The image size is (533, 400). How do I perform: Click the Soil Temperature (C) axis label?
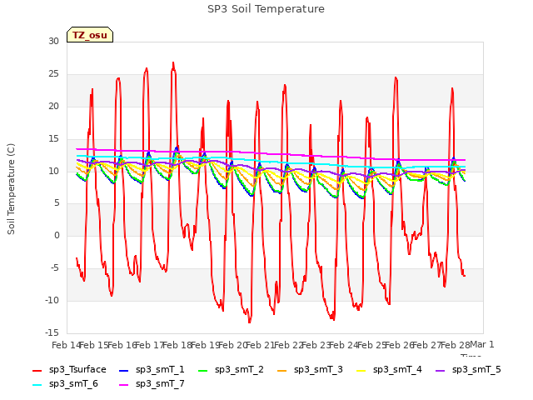click(11, 189)
